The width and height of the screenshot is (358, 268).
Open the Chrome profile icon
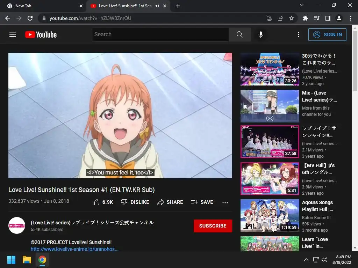coord(339,18)
